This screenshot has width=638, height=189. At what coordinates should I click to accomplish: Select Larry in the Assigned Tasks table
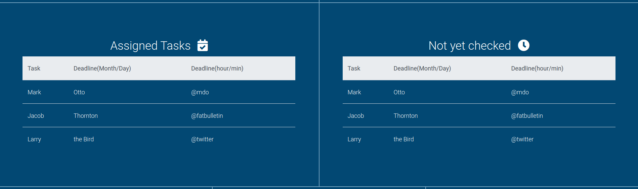(x=34, y=139)
